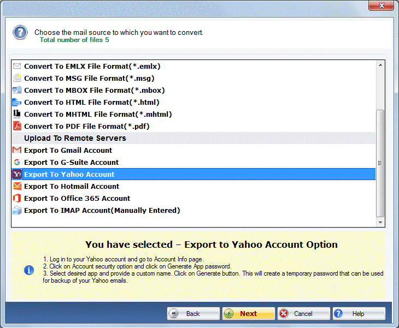Choose Export To Gmail Account
Screen dimensions: 399x328
[193, 150]
